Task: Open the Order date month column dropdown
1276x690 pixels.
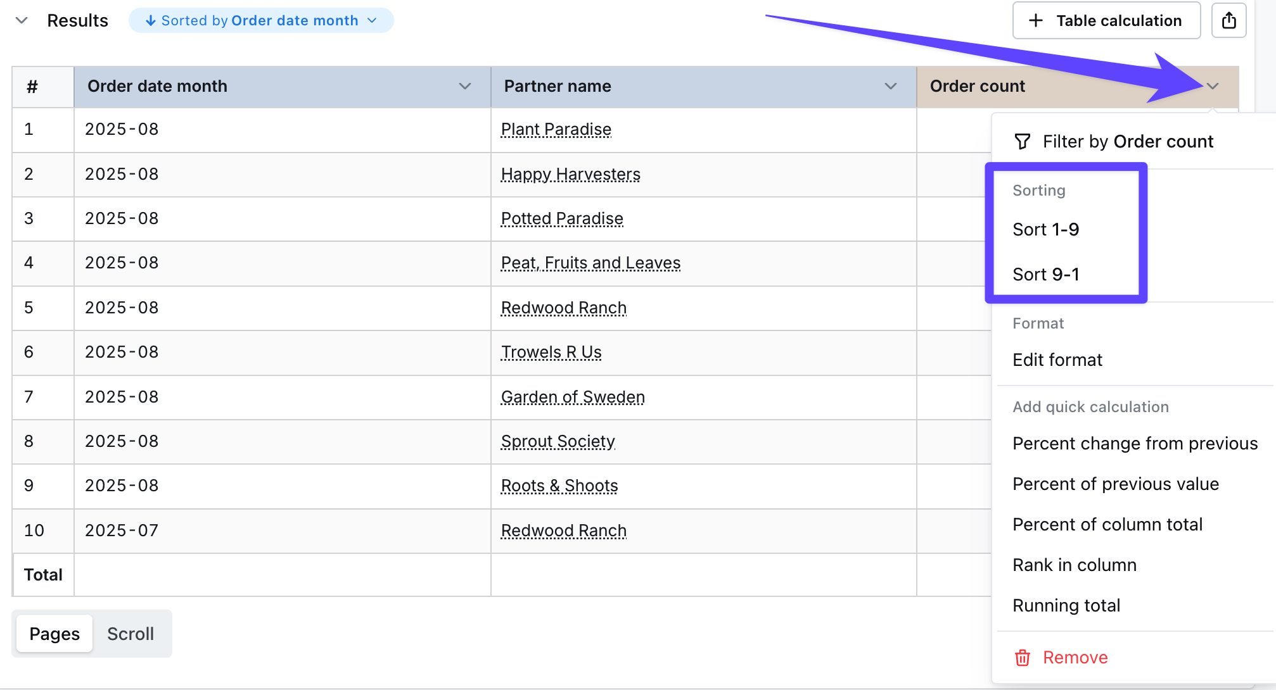Action: pyautogui.click(x=464, y=86)
